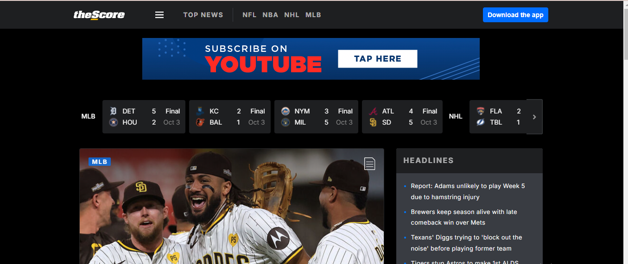Open the FLA vs TBL game card

click(498, 117)
